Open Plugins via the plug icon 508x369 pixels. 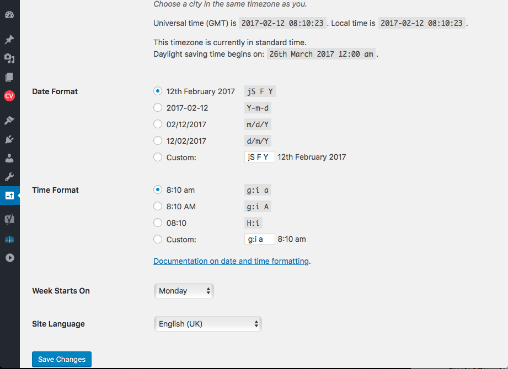point(9,139)
